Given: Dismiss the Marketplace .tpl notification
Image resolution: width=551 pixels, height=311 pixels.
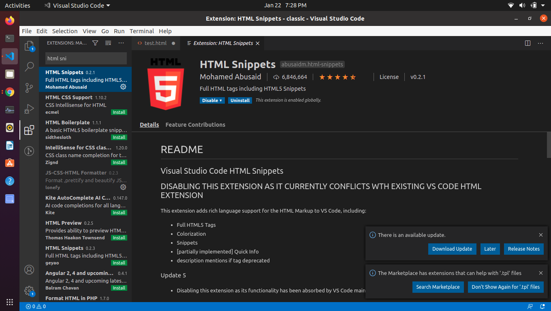Looking at the screenshot, I should pos(541,273).
